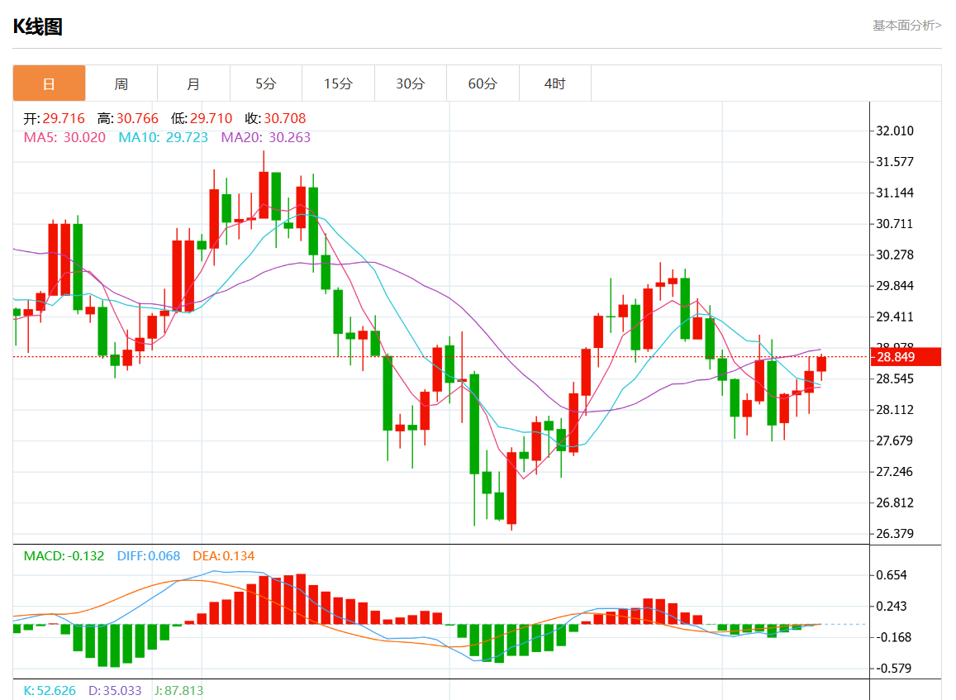The image size is (956, 700).
Task: Click the K: 52.626 indicator value
Action: point(50,690)
